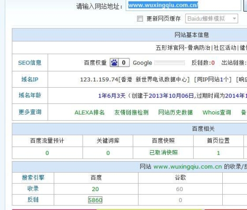
Task: Click the Google backlink value 0
Action: pyautogui.click(x=180, y=200)
